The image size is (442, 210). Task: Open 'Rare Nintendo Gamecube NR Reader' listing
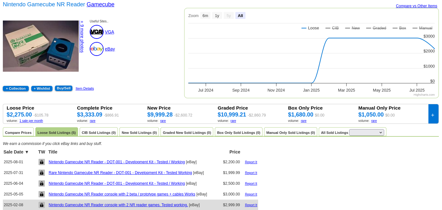[x=120, y=173]
